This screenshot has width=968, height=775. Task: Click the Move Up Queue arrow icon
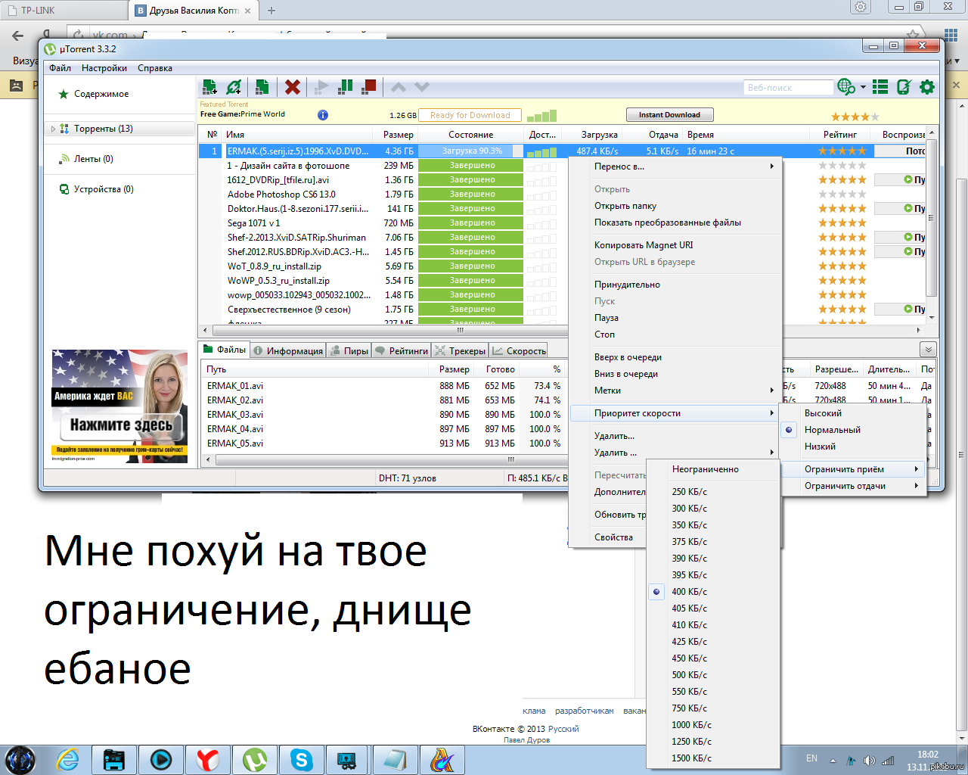tap(399, 87)
